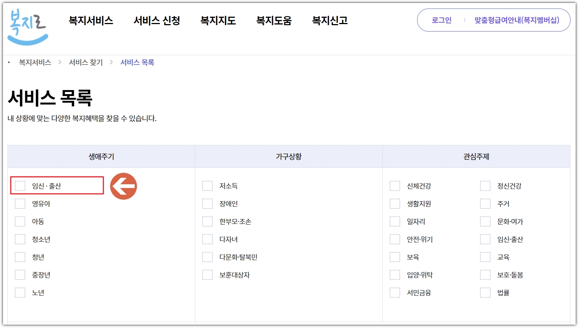Screen dimensions: 579x328
Task: Check the 서민금융 checkbox
Action: (x=395, y=292)
